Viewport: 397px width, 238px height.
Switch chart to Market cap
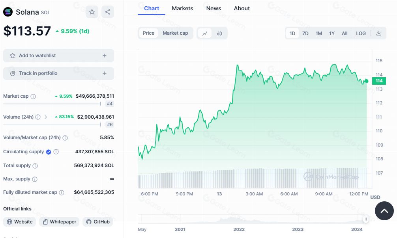[x=175, y=33]
